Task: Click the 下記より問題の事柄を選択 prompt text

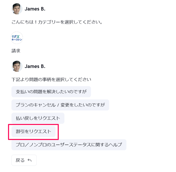Action: coord(51,79)
